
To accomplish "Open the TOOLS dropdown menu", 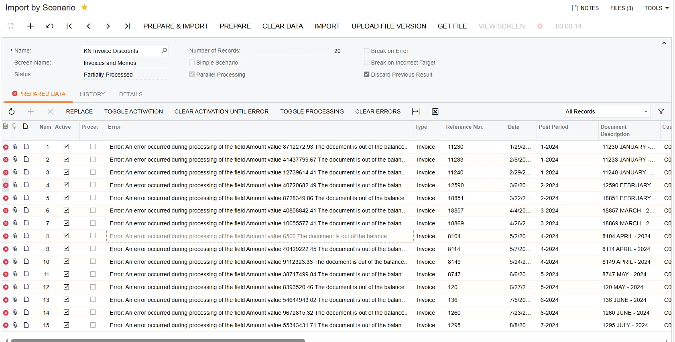I will pos(657,8).
